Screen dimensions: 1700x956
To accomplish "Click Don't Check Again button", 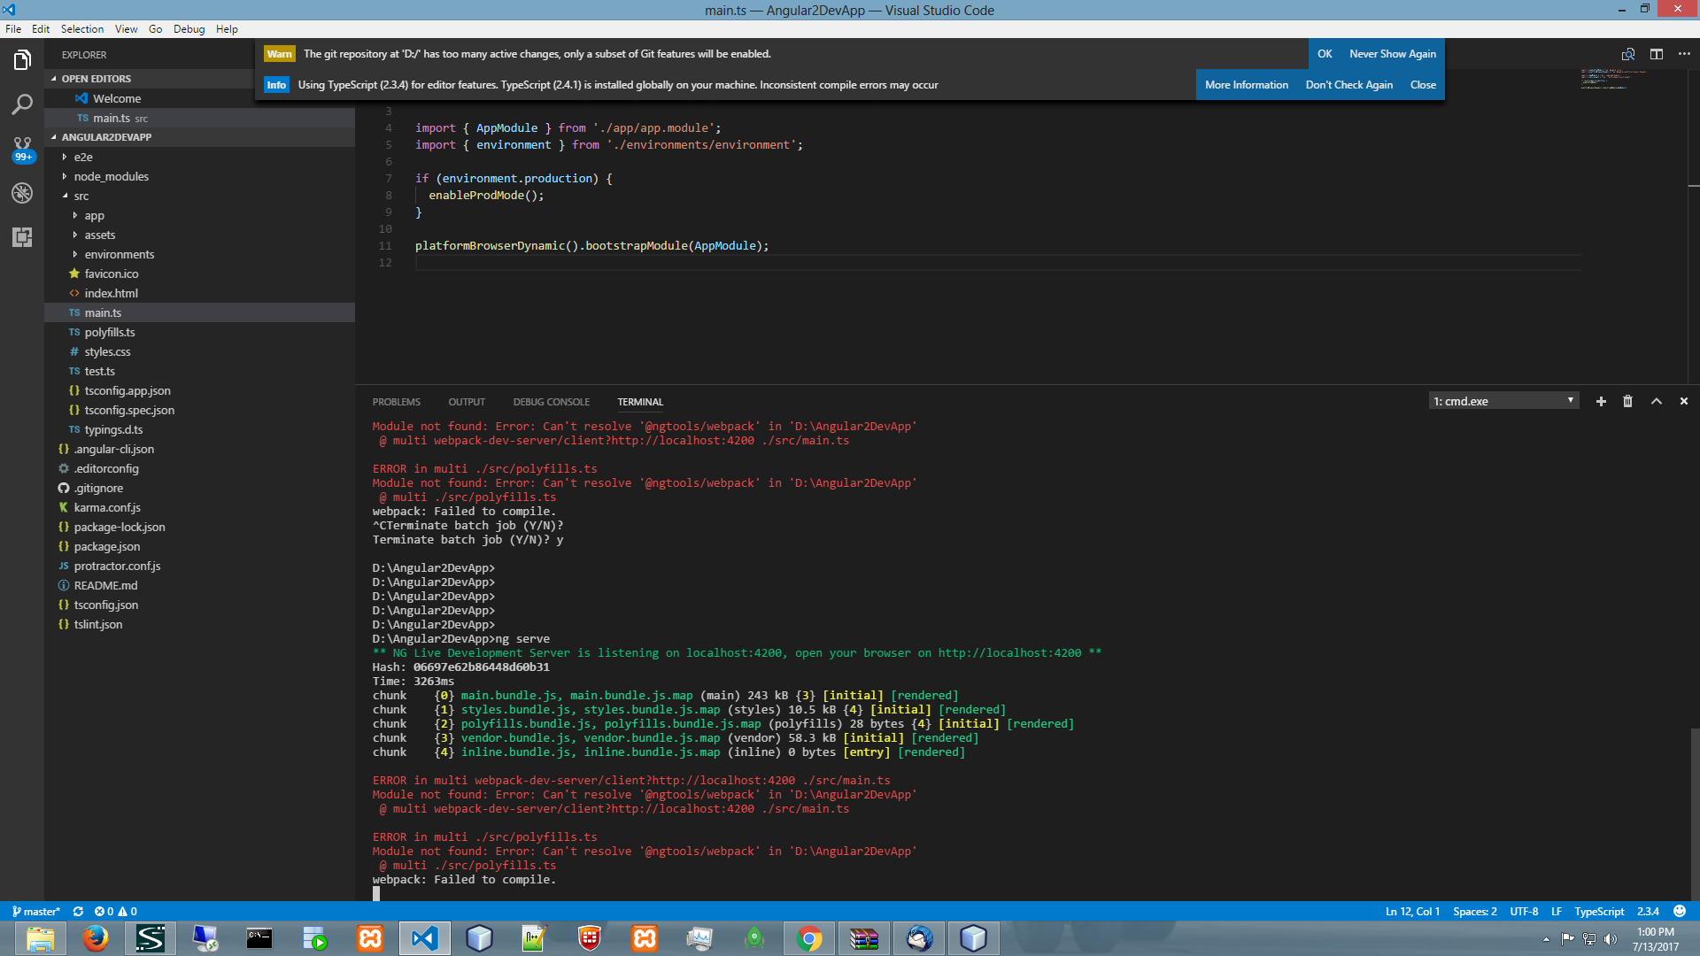I will click(1348, 85).
